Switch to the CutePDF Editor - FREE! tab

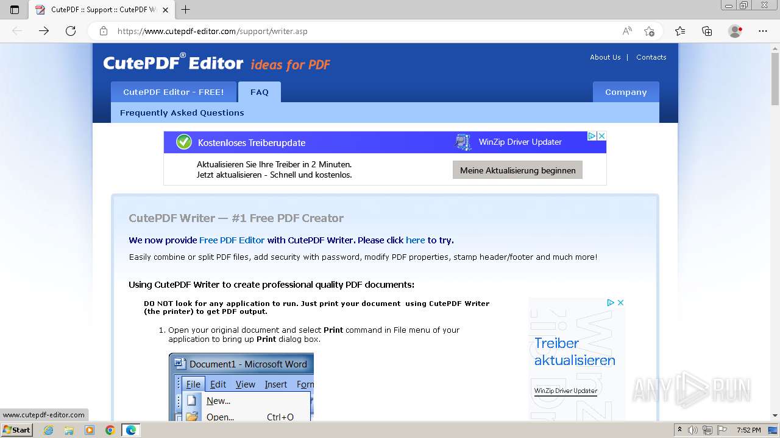[173, 92]
